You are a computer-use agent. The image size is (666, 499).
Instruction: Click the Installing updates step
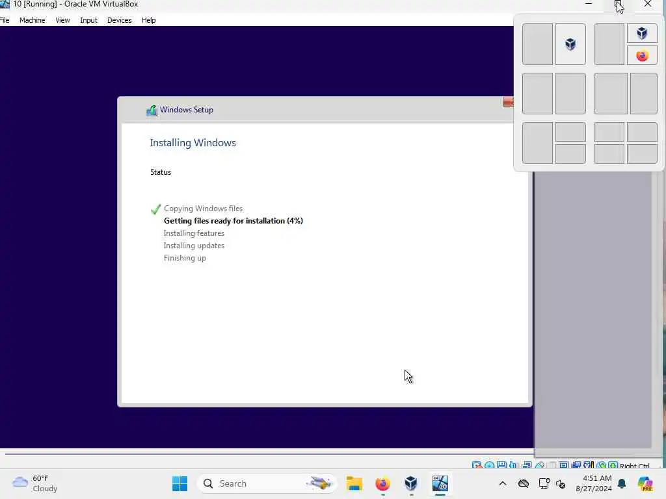coord(194,245)
